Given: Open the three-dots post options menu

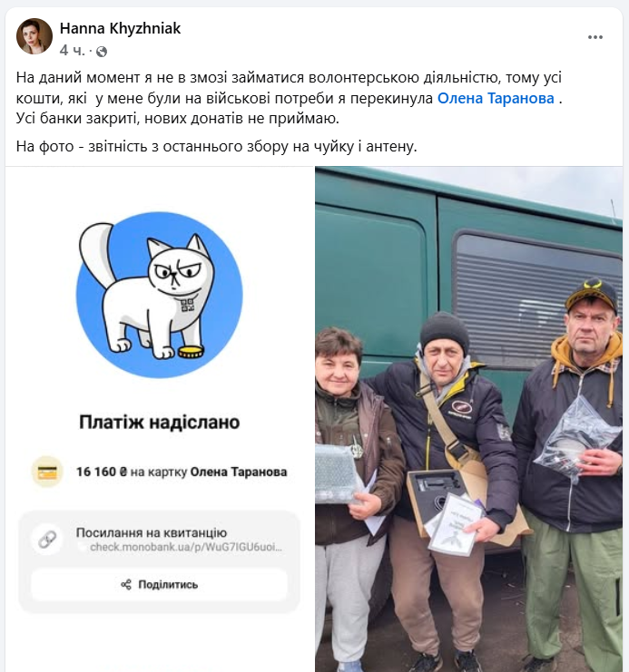Looking at the screenshot, I should click(x=595, y=37).
